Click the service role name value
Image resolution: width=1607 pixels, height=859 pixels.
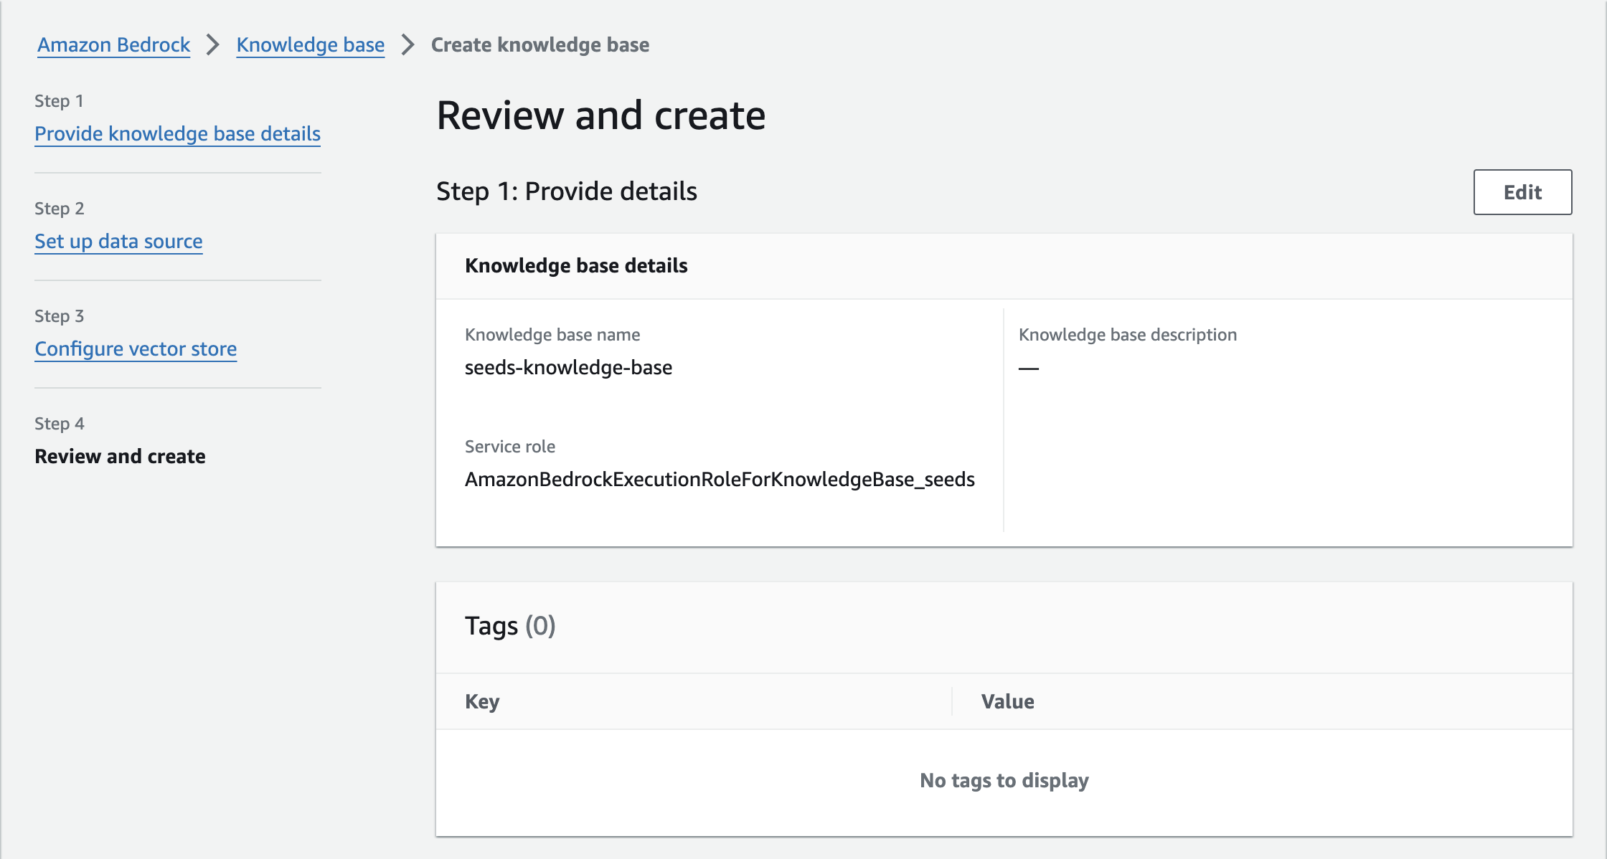coord(720,479)
